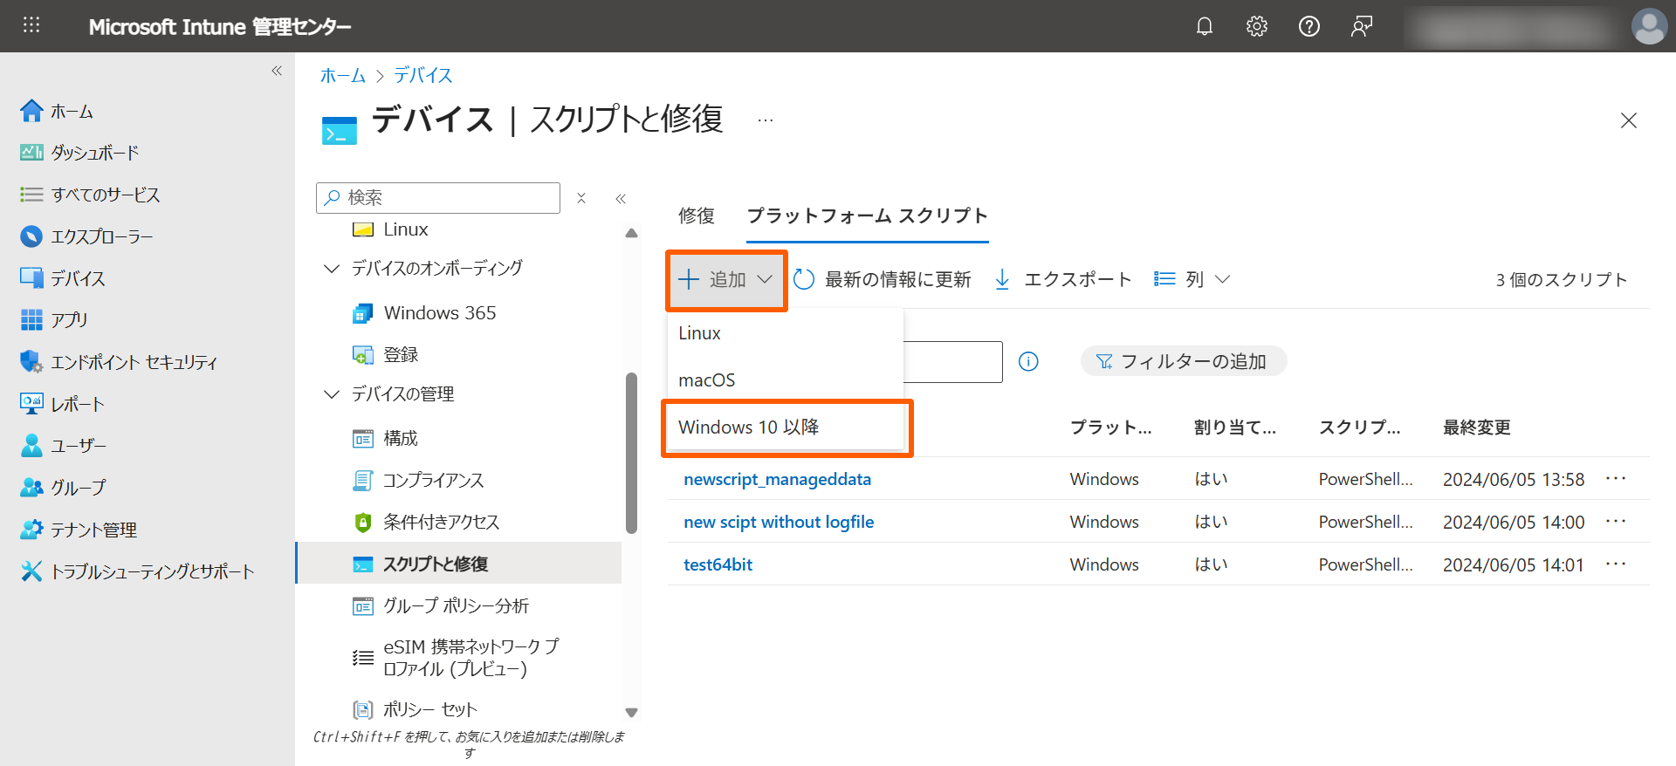Open the settings gear icon

coord(1256,26)
